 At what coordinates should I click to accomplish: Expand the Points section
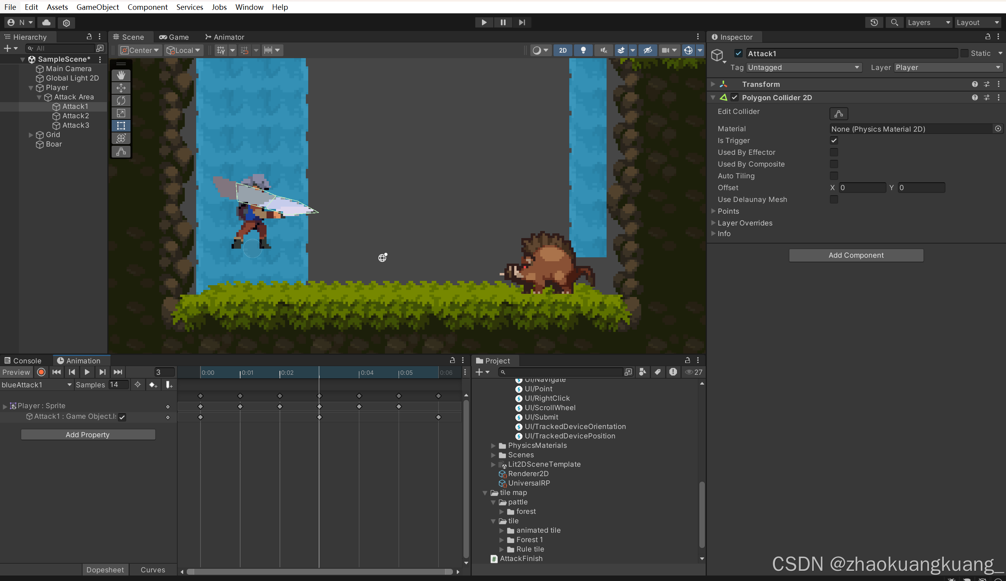click(714, 211)
